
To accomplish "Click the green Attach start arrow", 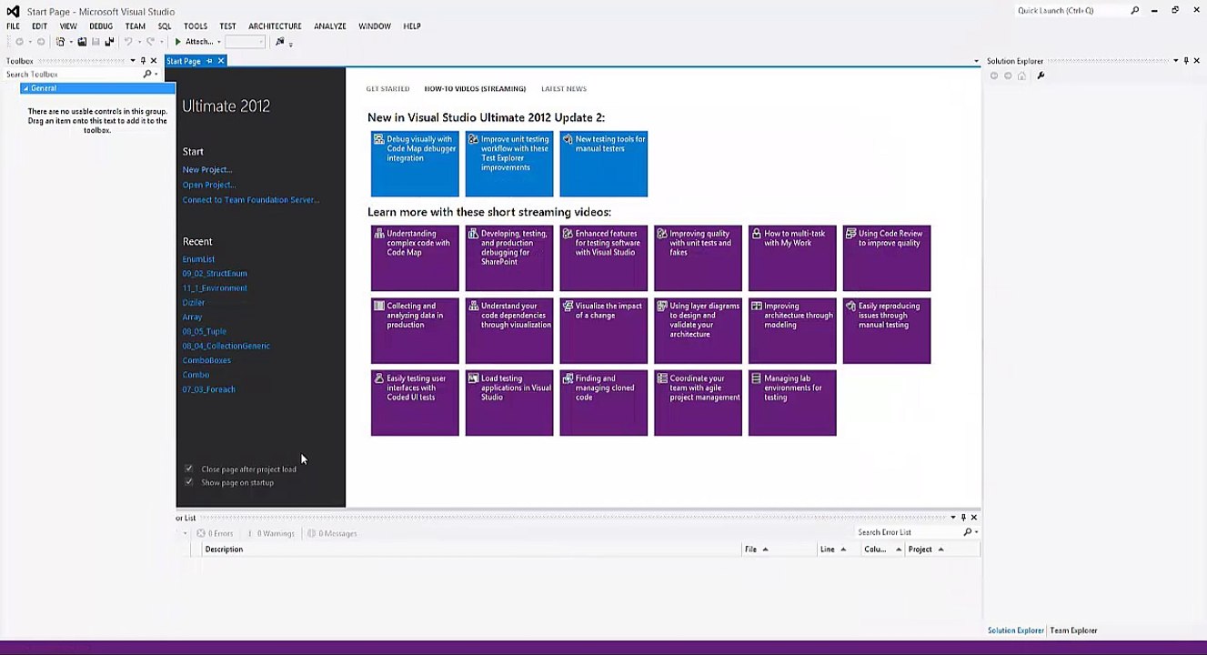I will tap(178, 42).
